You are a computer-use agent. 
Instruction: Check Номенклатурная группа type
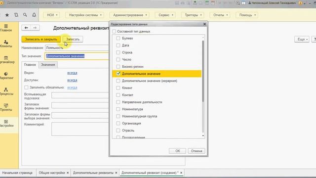pyautogui.click(x=118, y=116)
